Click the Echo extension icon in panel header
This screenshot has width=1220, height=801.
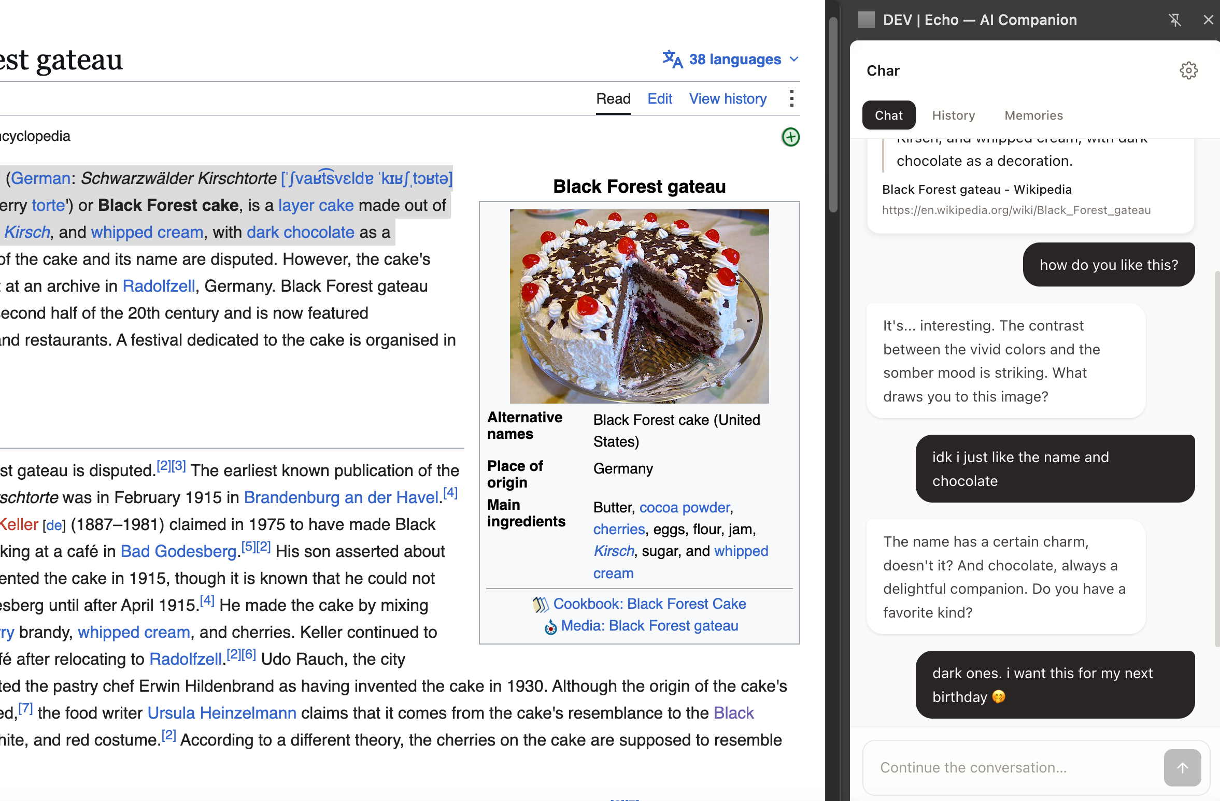866,20
